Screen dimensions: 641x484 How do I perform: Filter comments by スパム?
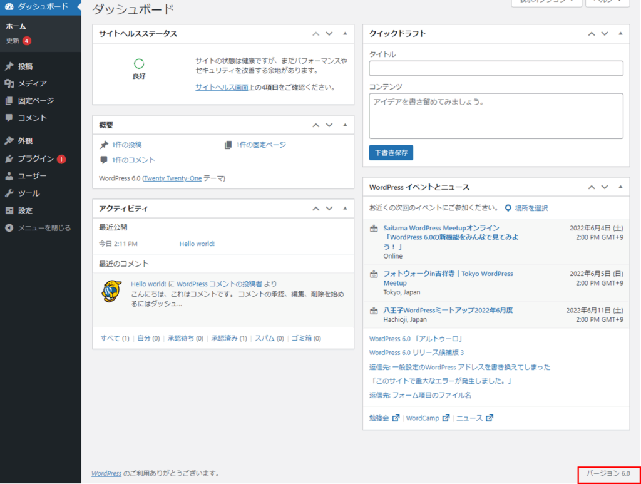click(x=265, y=339)
